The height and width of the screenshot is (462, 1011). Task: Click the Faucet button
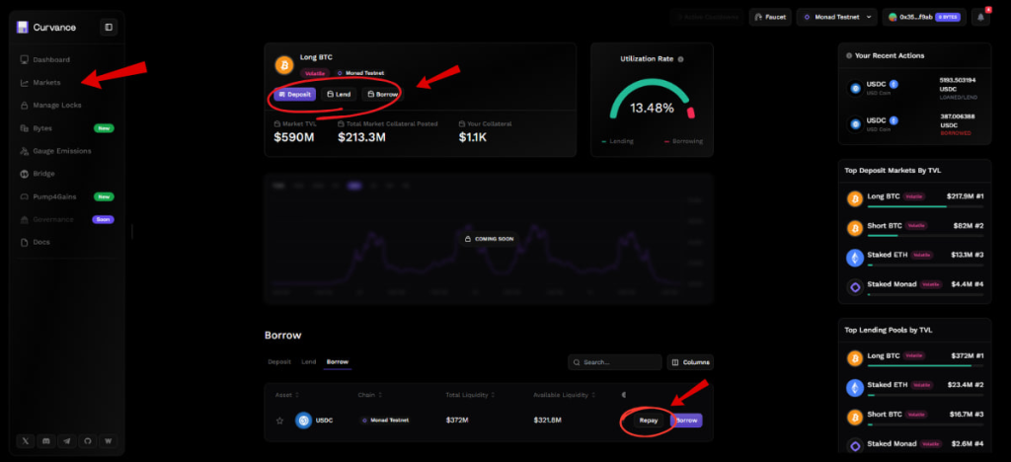pos(770,17)
